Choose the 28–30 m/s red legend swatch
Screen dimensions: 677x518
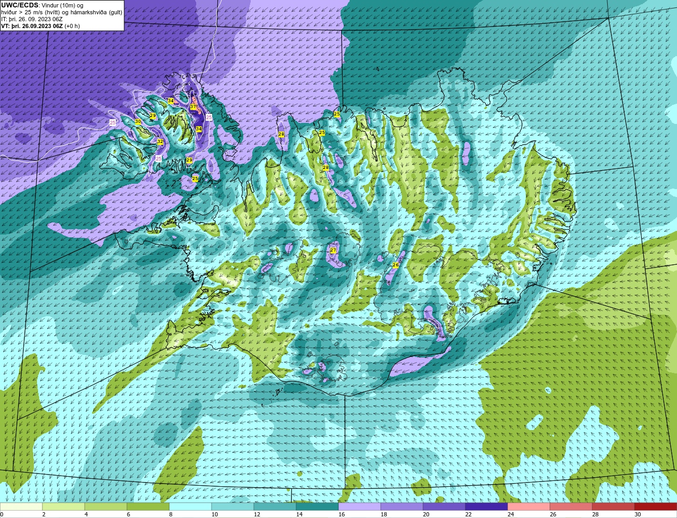[x=614, y=506]
